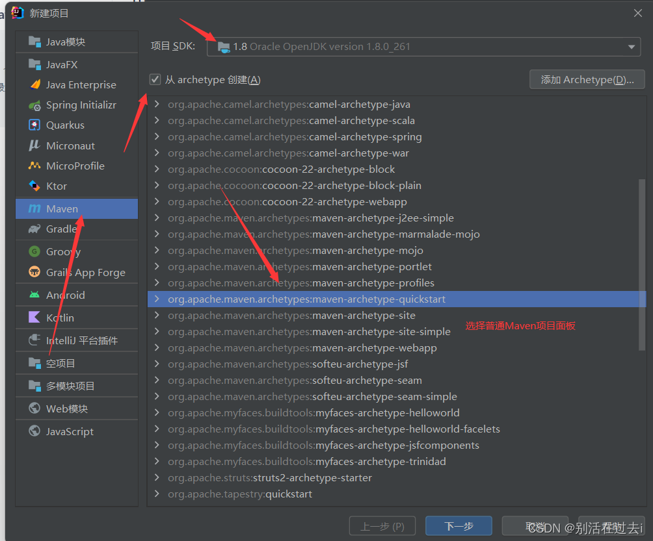Viewport: 653px width, 541px height.
Task: Select Java Enterprise project type
Action: pos(77,84)
